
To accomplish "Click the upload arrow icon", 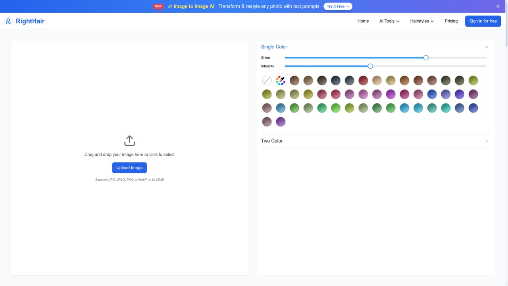I will click(x=129, y=141).
